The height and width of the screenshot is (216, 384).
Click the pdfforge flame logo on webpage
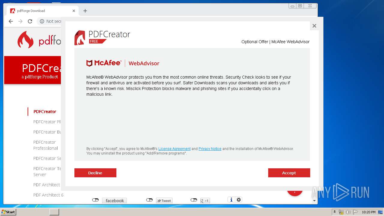25,40
